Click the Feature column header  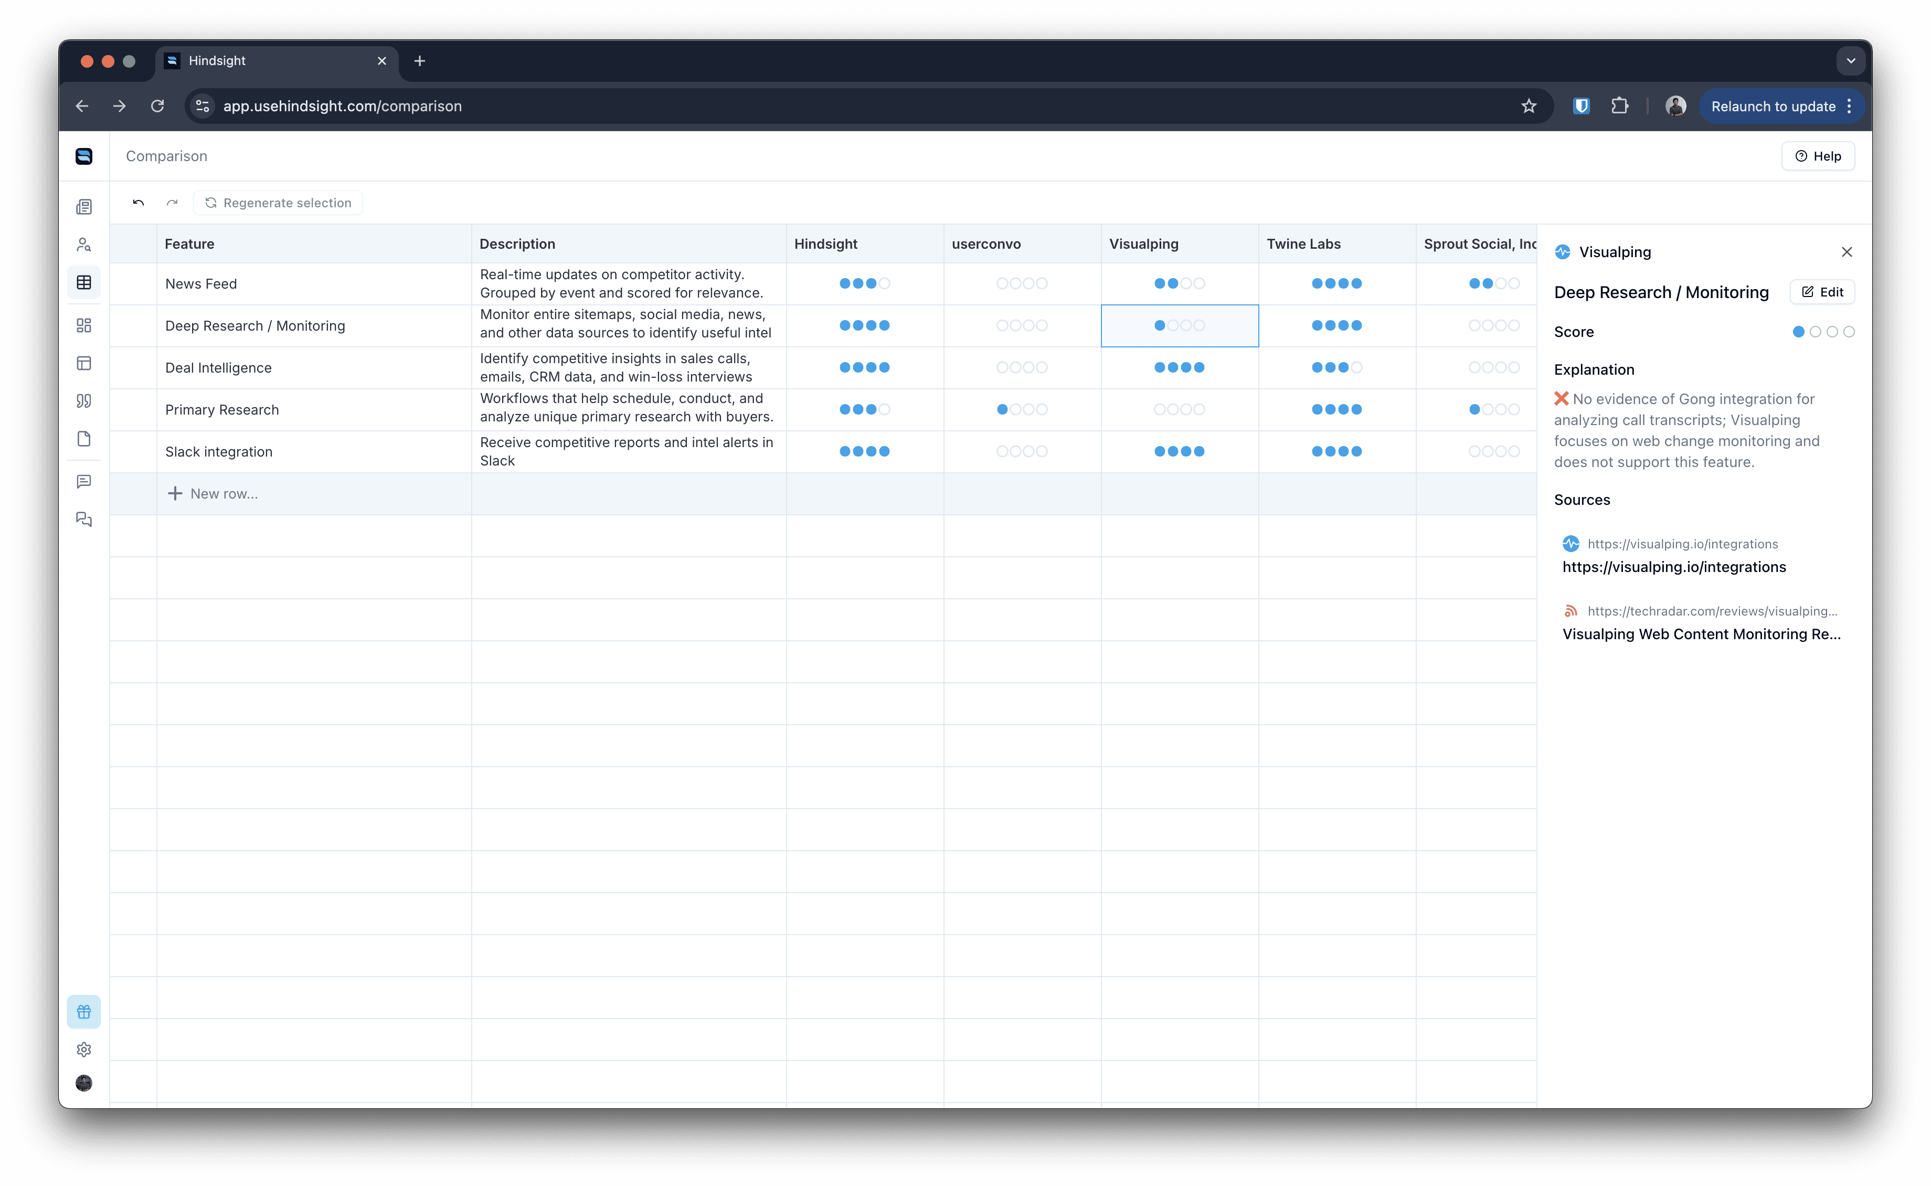click(314, 244)
